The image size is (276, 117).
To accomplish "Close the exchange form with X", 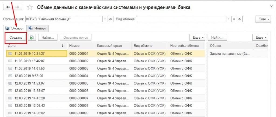I will (x=271, y=6).
